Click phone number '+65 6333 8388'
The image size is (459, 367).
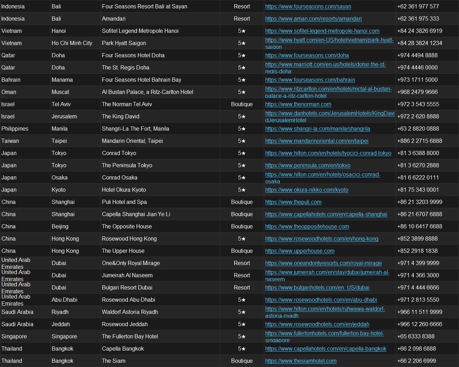[416, 337]
